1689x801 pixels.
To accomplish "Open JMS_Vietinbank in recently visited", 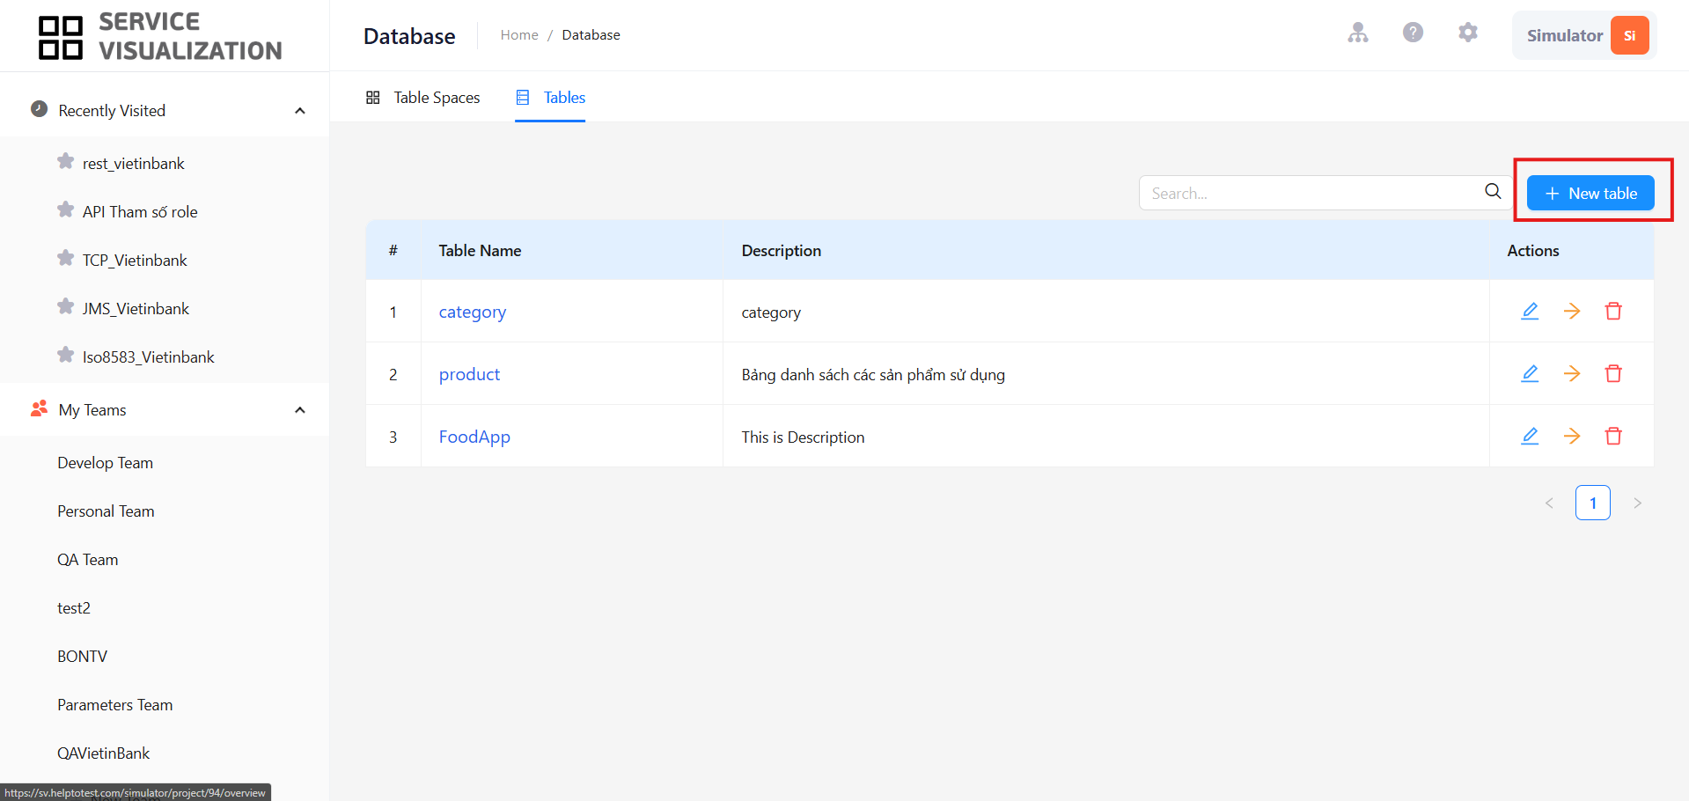I will click(x=136, y=309).
